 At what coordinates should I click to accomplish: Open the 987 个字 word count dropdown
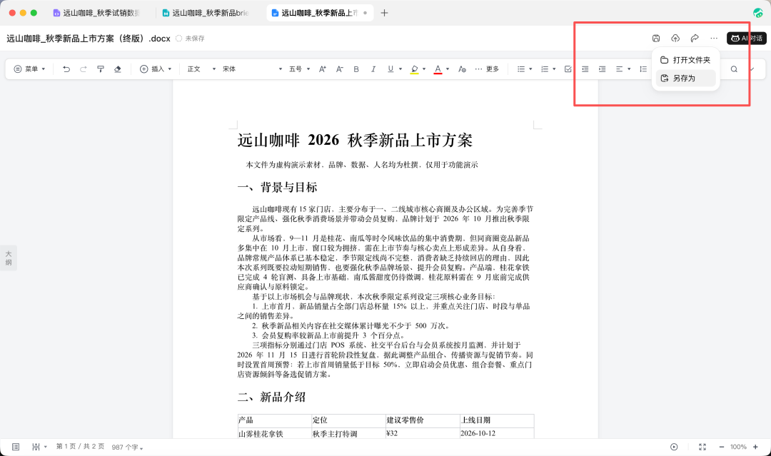127,447
